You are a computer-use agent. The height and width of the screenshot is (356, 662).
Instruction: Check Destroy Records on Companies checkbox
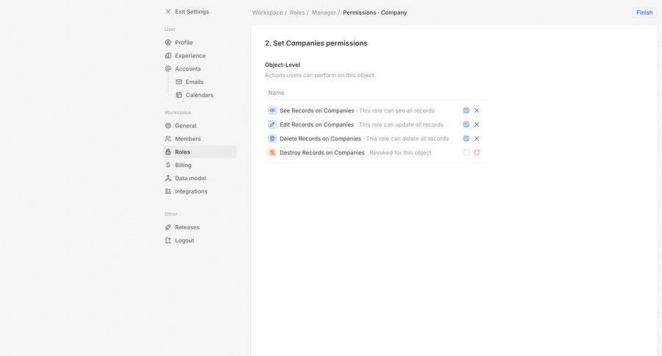click(466, 152)
